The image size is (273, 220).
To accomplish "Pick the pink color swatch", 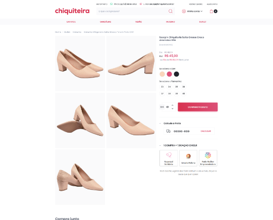I will coord(169,74).
